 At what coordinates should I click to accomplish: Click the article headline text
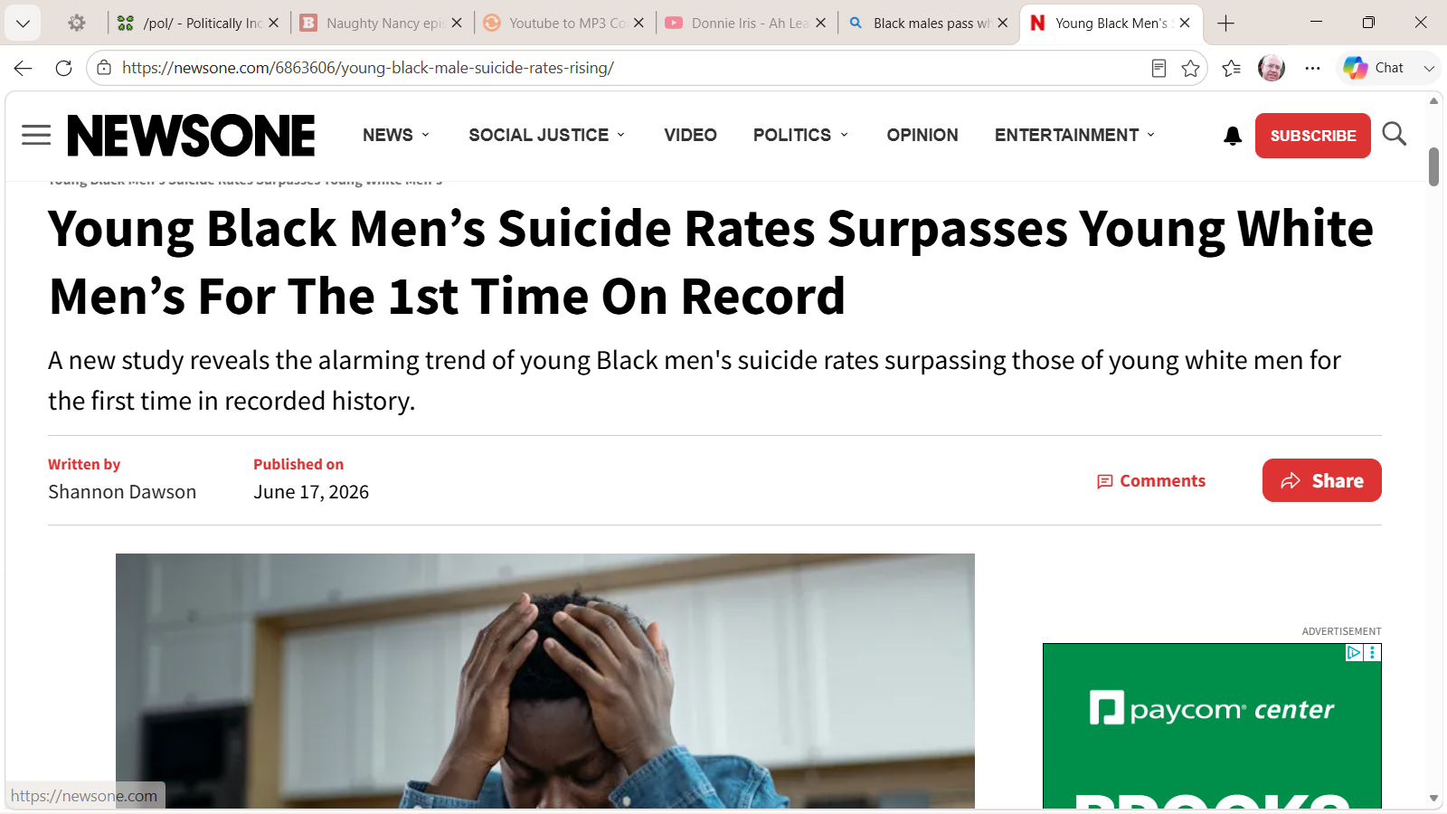(711, 262)
